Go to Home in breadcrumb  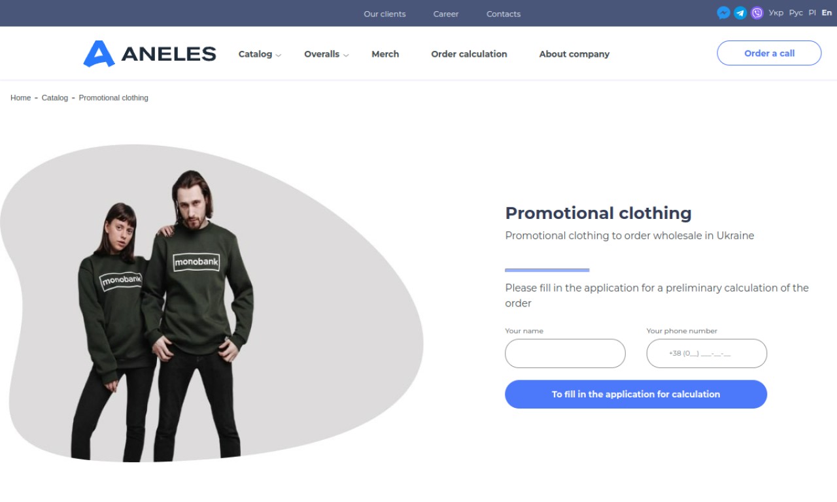[20, 97]
